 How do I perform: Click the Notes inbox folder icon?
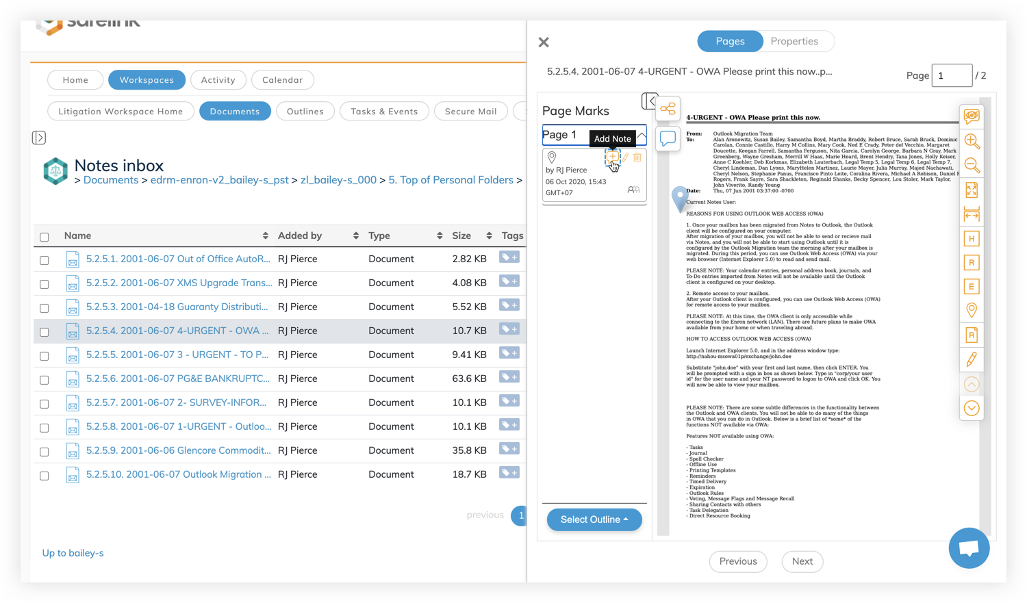click(55, 171)
